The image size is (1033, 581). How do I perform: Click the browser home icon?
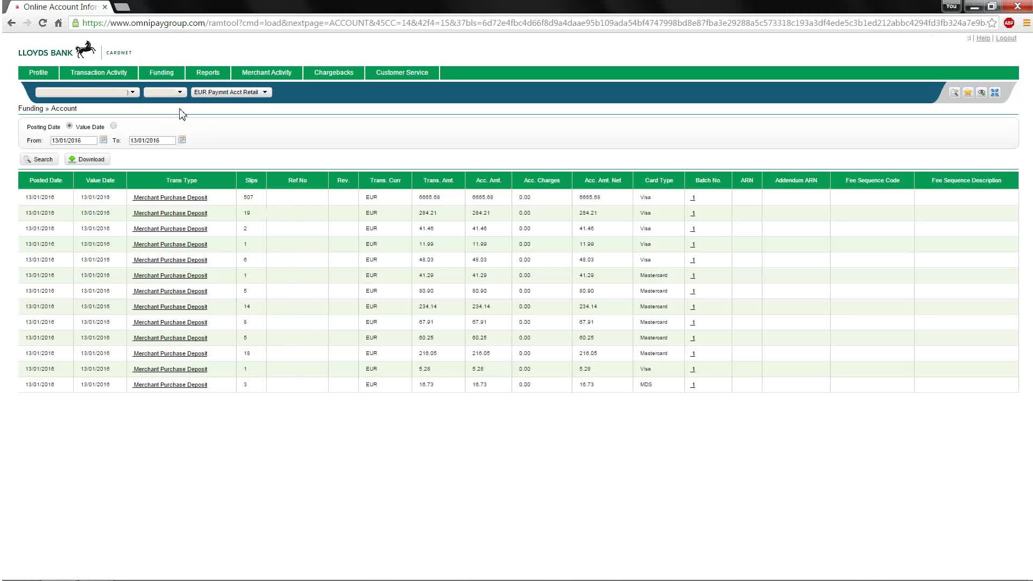point(58,23)
